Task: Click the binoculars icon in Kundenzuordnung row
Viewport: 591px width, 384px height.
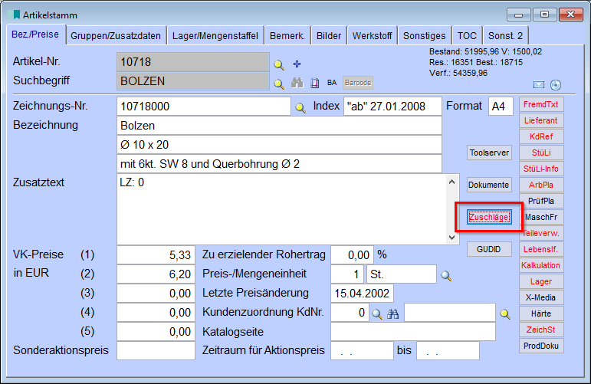Action: click(392, 313)
